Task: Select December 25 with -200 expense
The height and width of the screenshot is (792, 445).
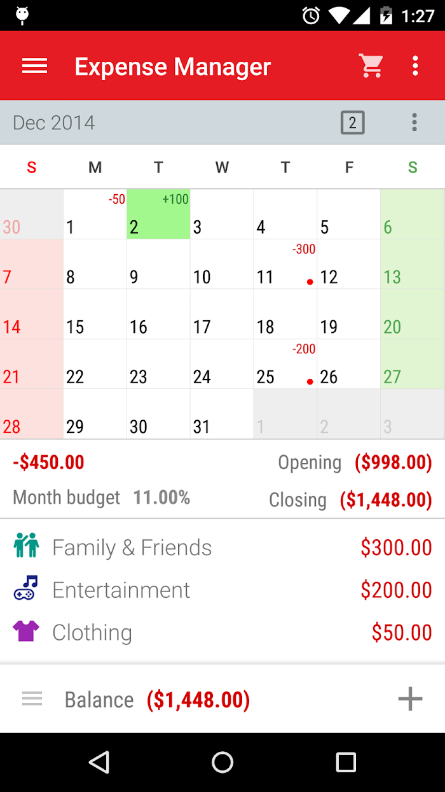Action: pos(285,364)
